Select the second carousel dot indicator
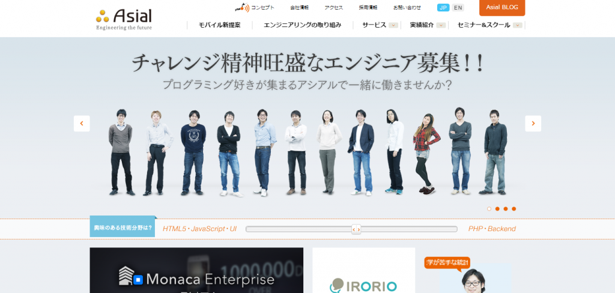This screenshot has width=615, height=293. pos(497,209)
